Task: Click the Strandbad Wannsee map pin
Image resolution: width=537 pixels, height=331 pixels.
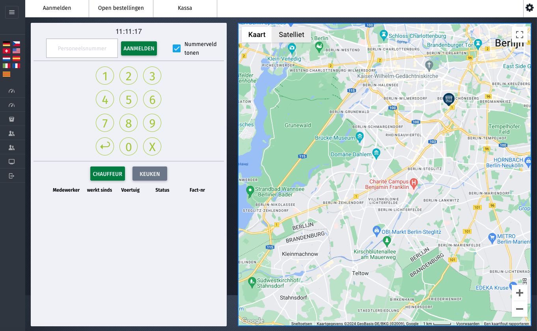Action: [250, 191]
